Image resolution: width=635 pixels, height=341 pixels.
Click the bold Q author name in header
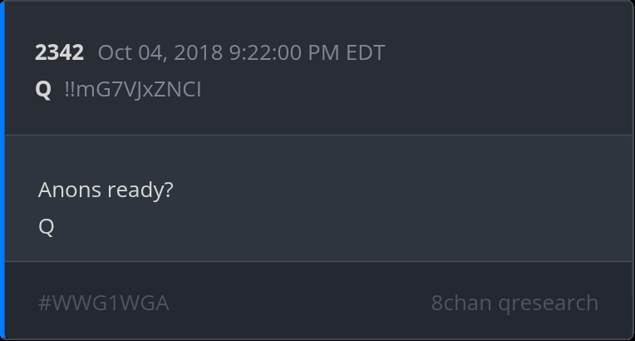(43, 89)
